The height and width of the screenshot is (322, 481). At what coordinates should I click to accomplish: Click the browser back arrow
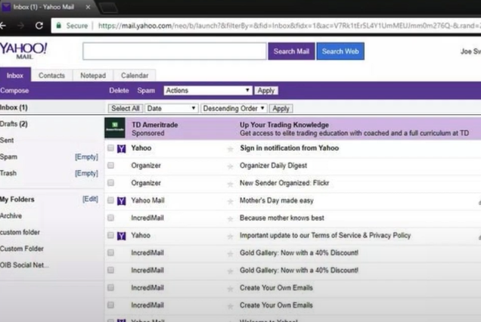[x=3, y=26]
